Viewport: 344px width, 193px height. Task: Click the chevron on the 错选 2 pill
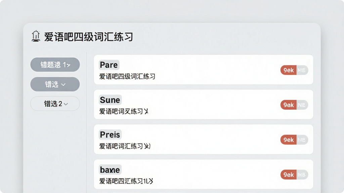(66, 104)
